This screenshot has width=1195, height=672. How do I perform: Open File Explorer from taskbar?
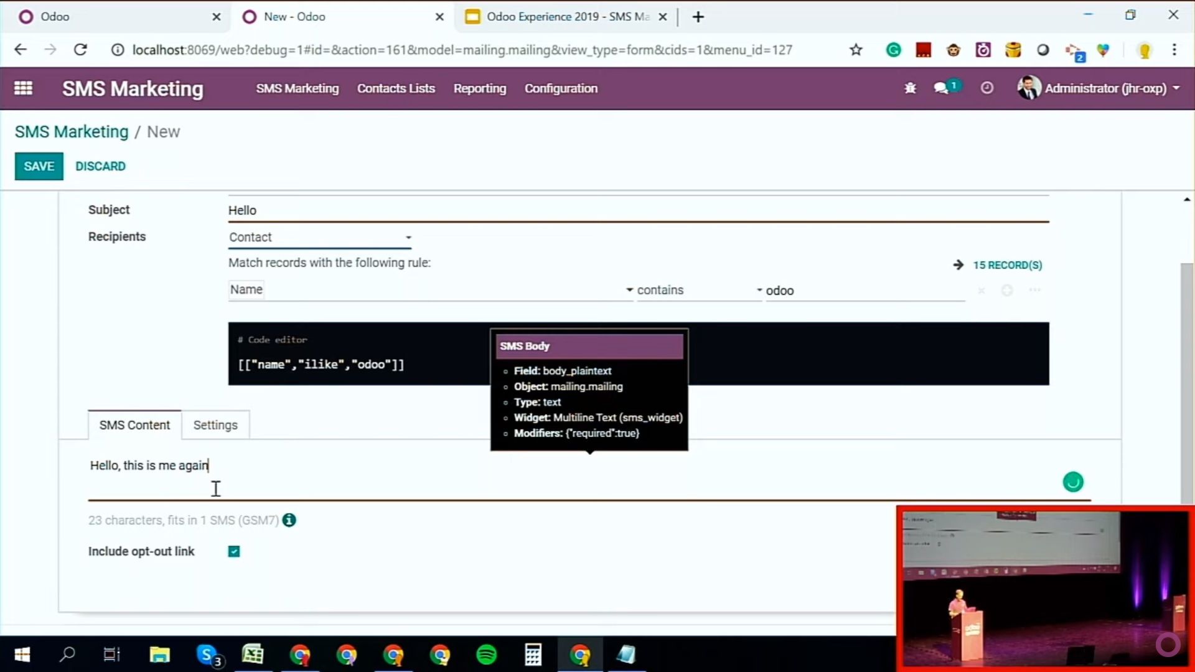[159, 655]
